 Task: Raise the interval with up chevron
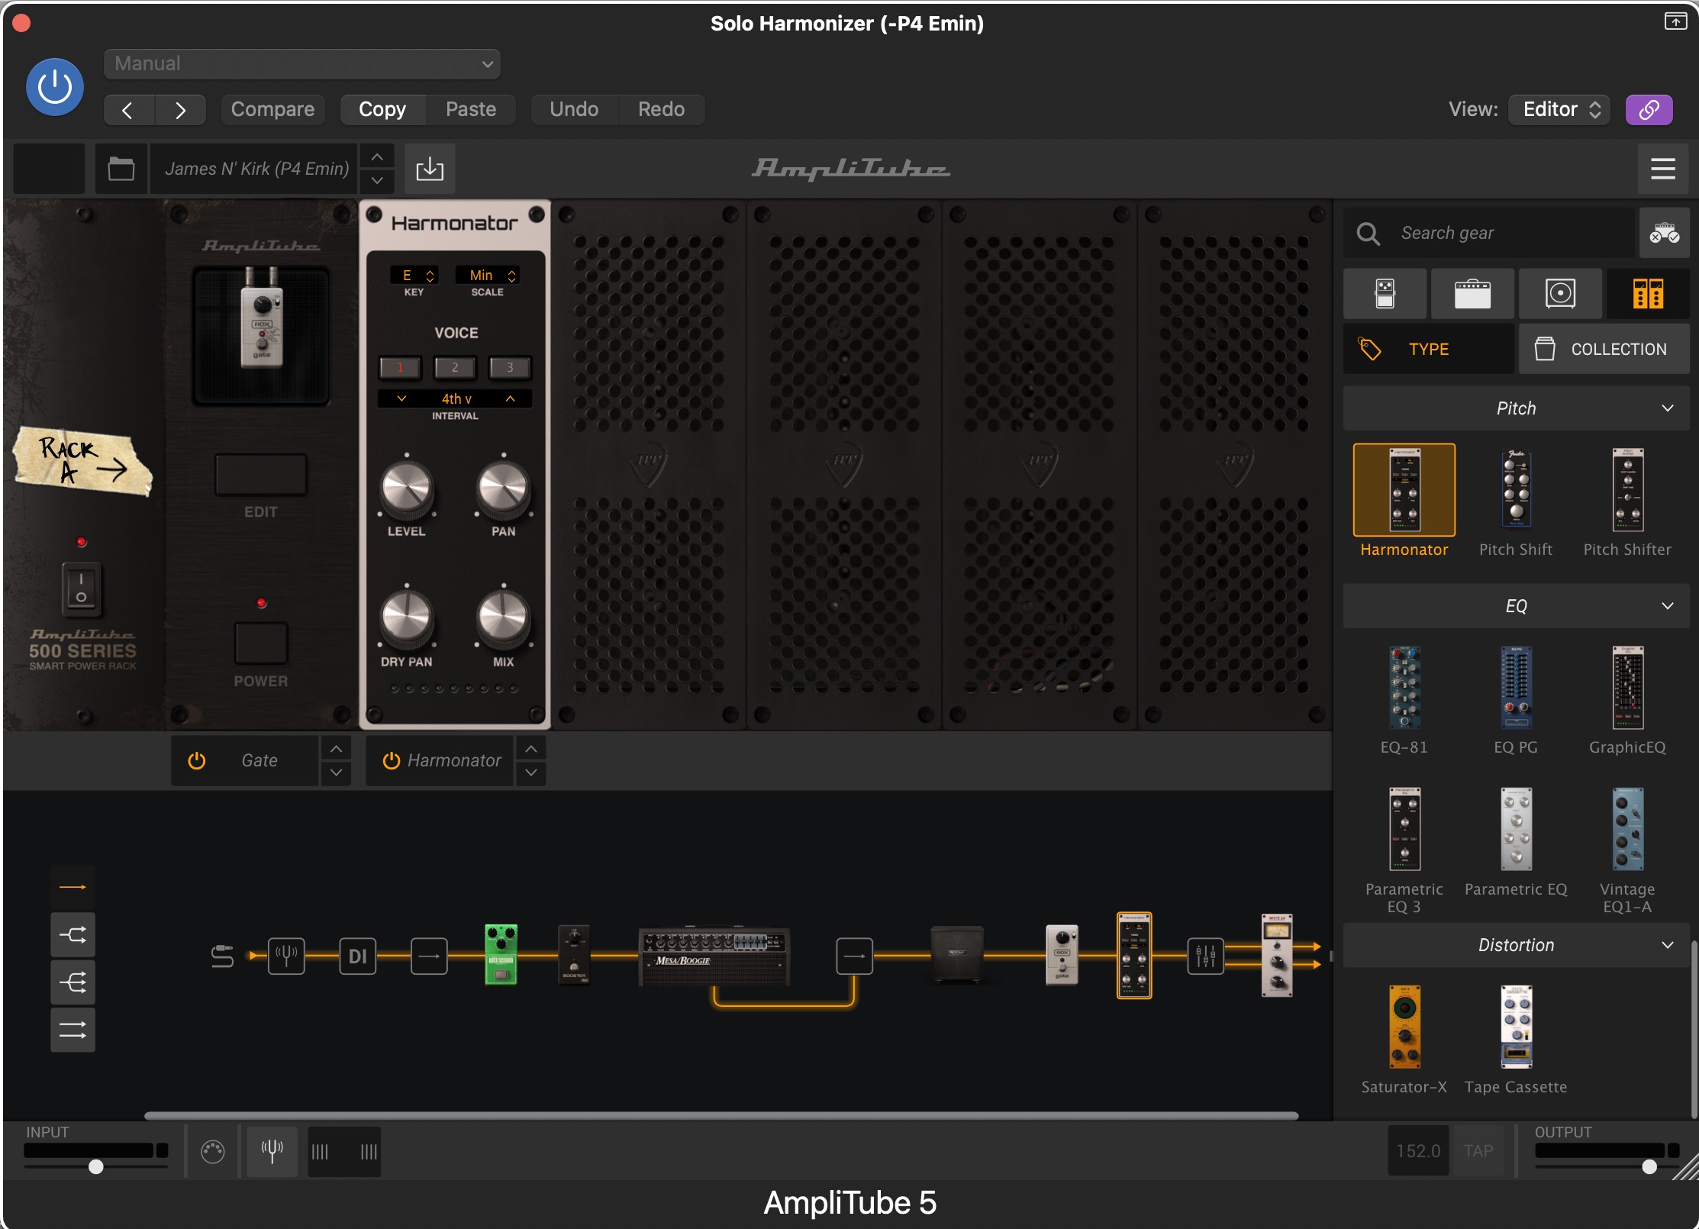tap(510, 398)
